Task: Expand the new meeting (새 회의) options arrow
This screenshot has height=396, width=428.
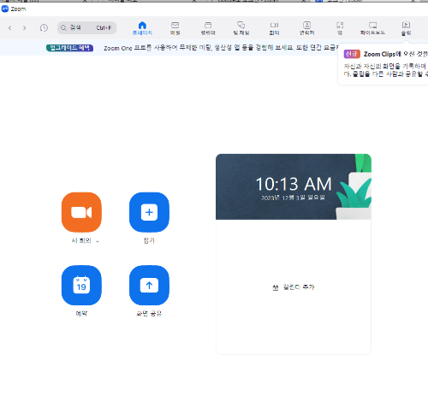Action: [x=98, y=241]
